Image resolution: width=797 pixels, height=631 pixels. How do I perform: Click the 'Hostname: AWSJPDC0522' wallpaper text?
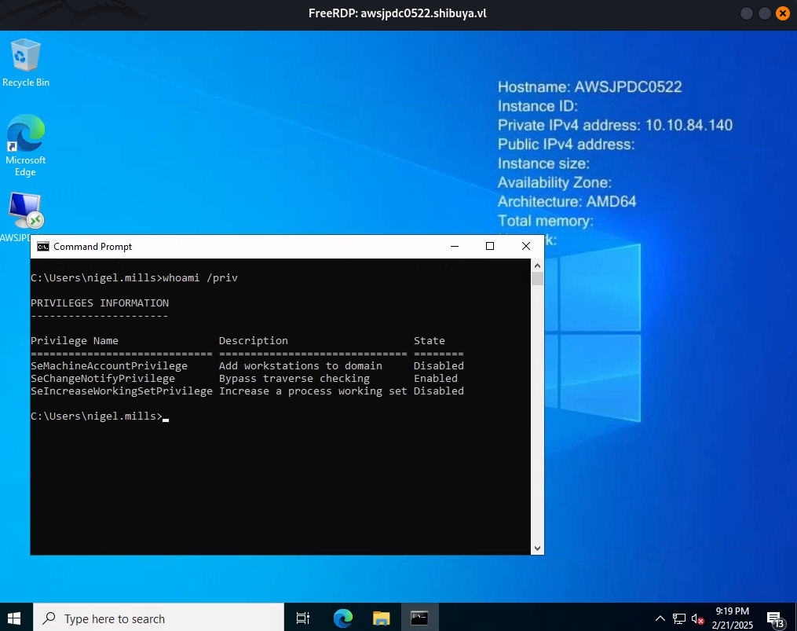(x=590, y=87)
